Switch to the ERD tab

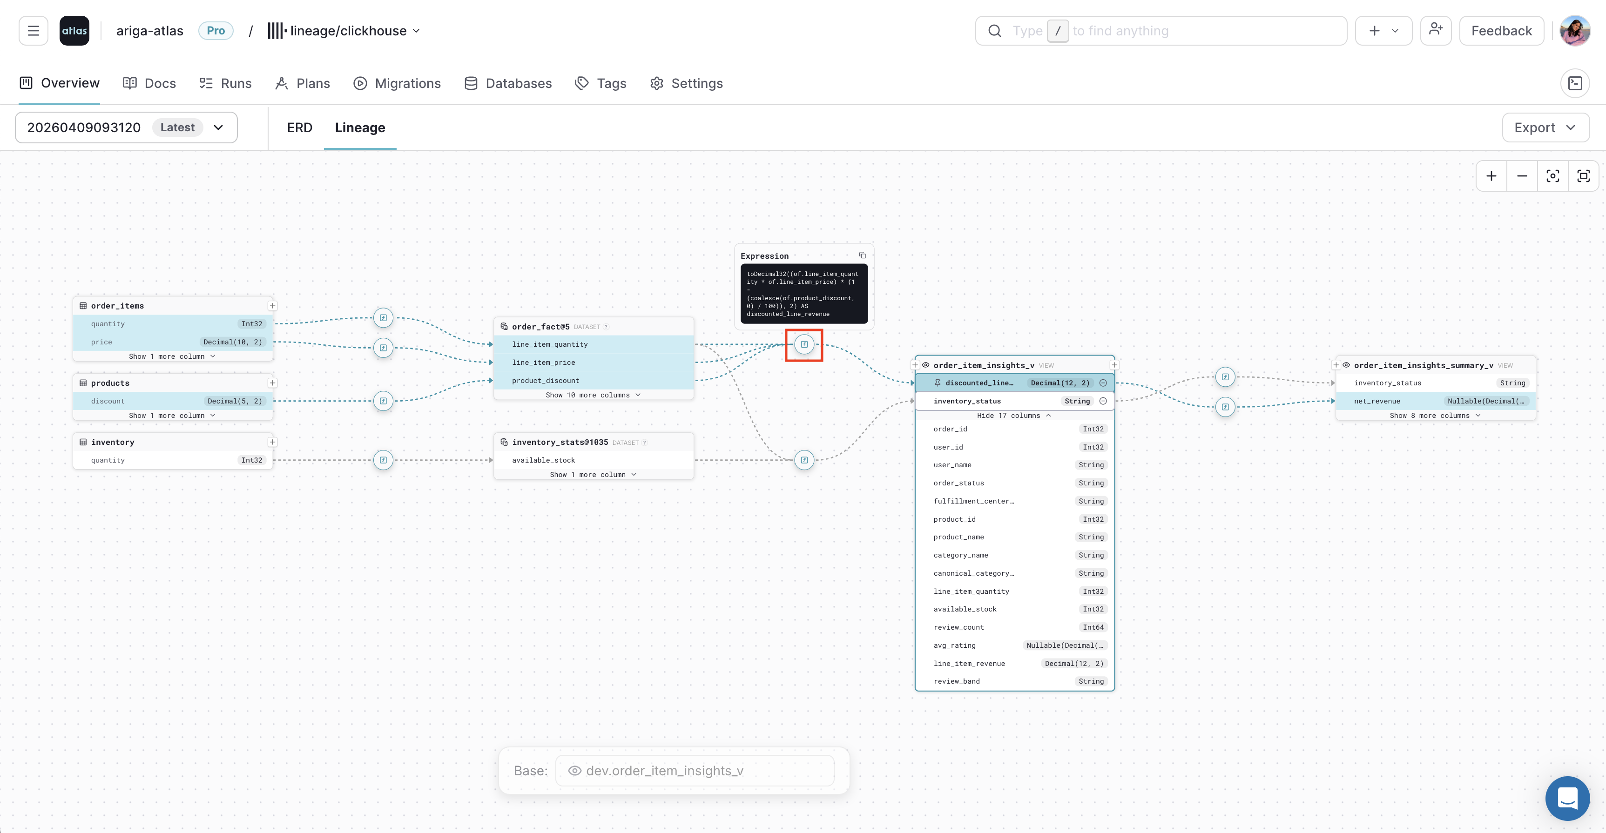tap(299, 127)
